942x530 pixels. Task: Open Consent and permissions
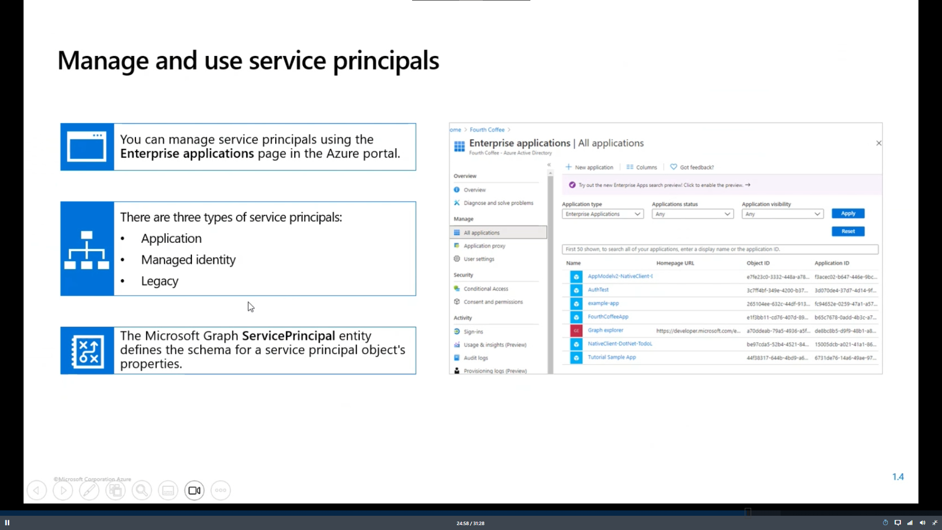click(488, 302)
